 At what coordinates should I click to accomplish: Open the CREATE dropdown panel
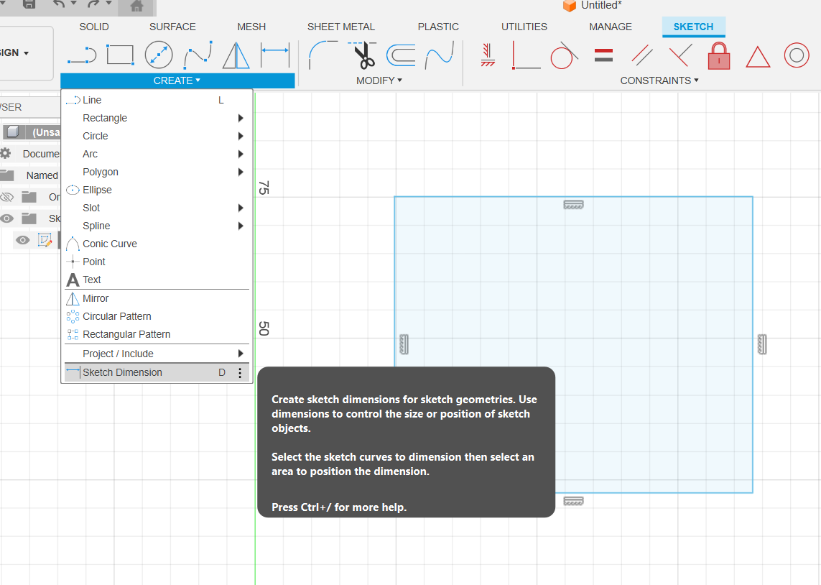[177, 80]
